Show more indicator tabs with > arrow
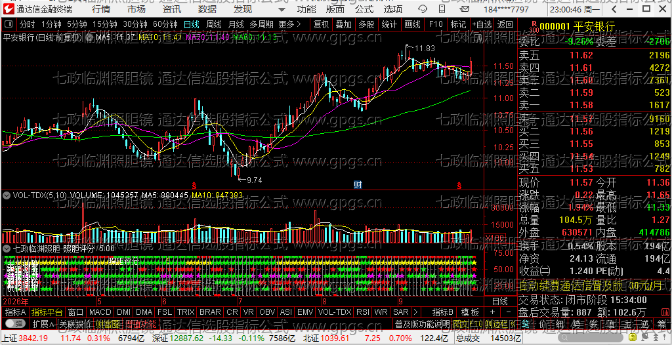Screen dimensions: 672x345 coord(415,312)
